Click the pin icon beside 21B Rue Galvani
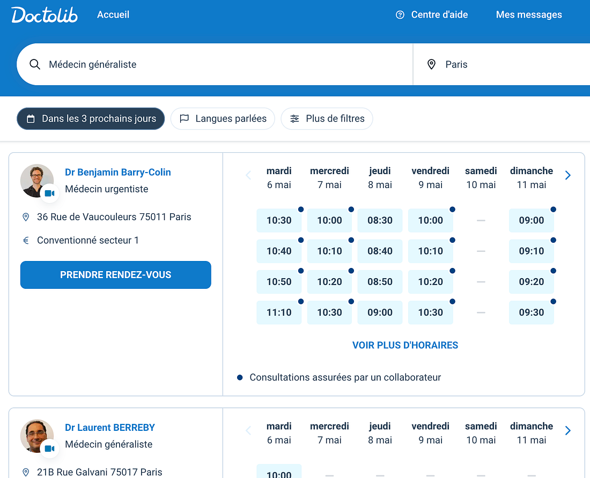The width and height of the screenshot is (590, 478). [x=26, y=472]
